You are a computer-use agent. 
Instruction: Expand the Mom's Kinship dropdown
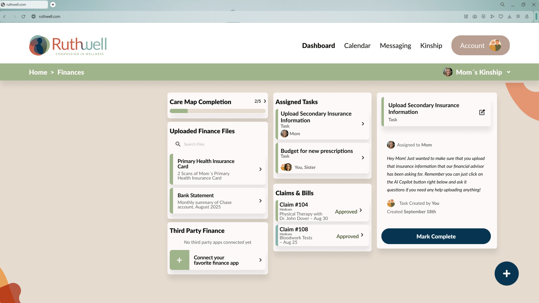click(x=508, y=72)
